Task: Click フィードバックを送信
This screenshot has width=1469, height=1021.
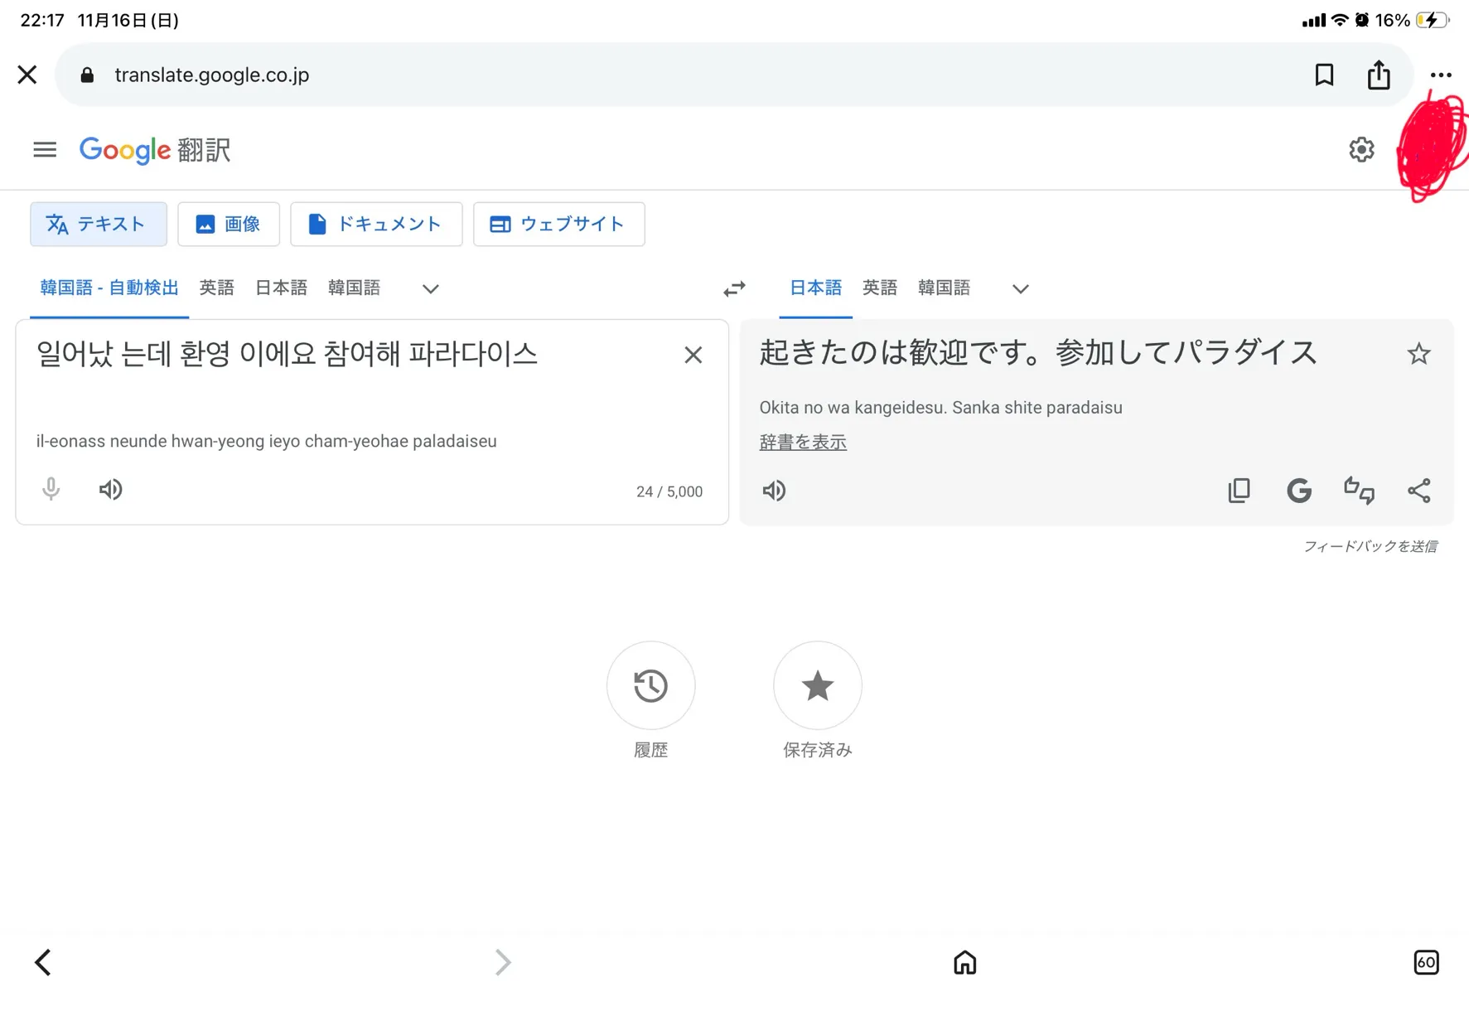Action: 1370,546
